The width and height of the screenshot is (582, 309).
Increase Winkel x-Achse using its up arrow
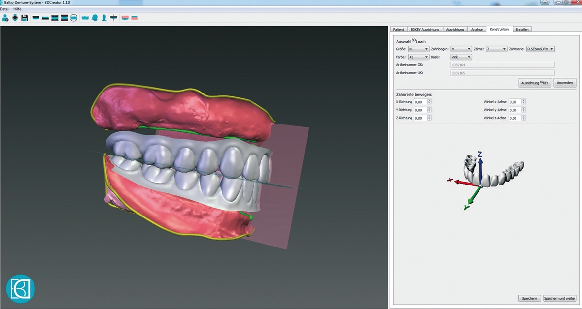[523, 100]
